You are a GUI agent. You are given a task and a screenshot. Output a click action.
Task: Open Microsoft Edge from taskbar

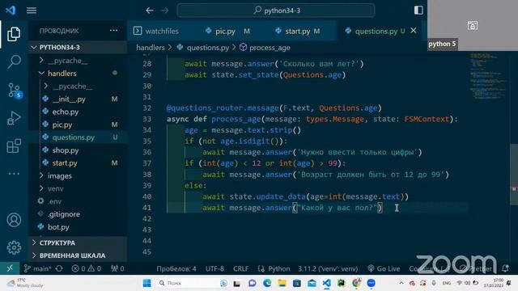click(x=267, y=283)
